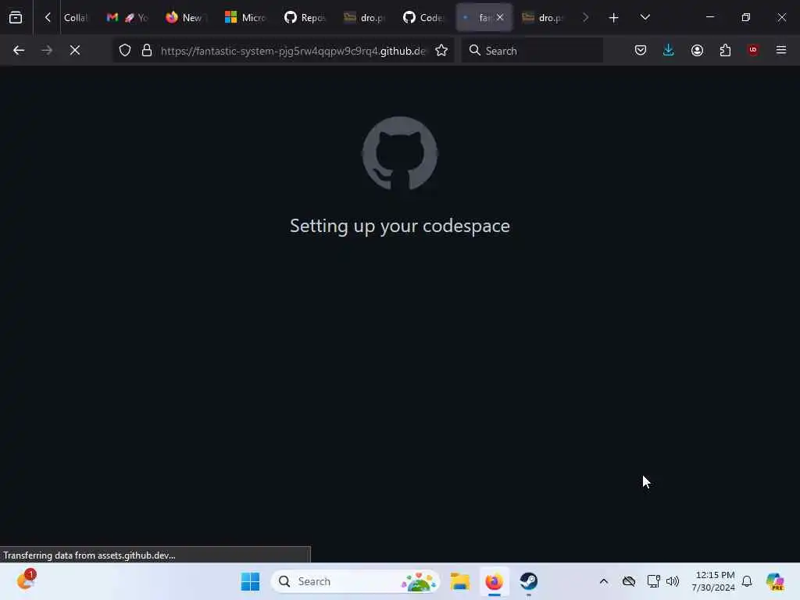Open the OneDrive cloud tray icon

click(629, 581)
